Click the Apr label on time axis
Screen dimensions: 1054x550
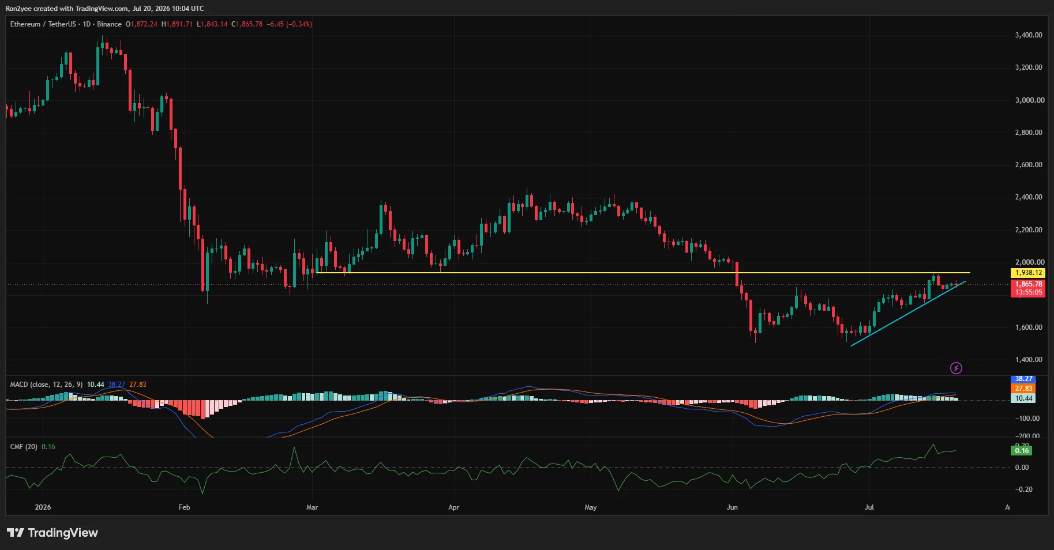point(454,507)
